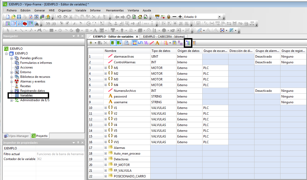307x180 pixels.
Task: Close the Editor de variables tab
Action: (137, 37)
